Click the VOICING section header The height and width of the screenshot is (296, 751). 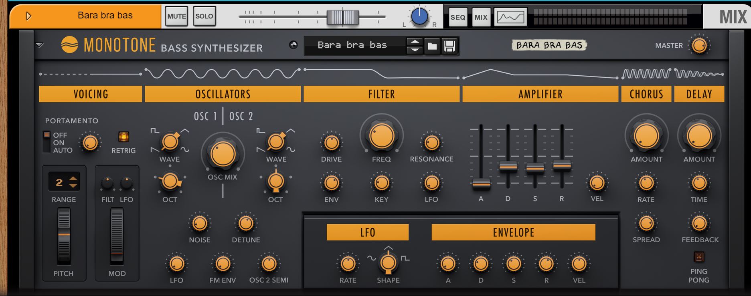91,94
